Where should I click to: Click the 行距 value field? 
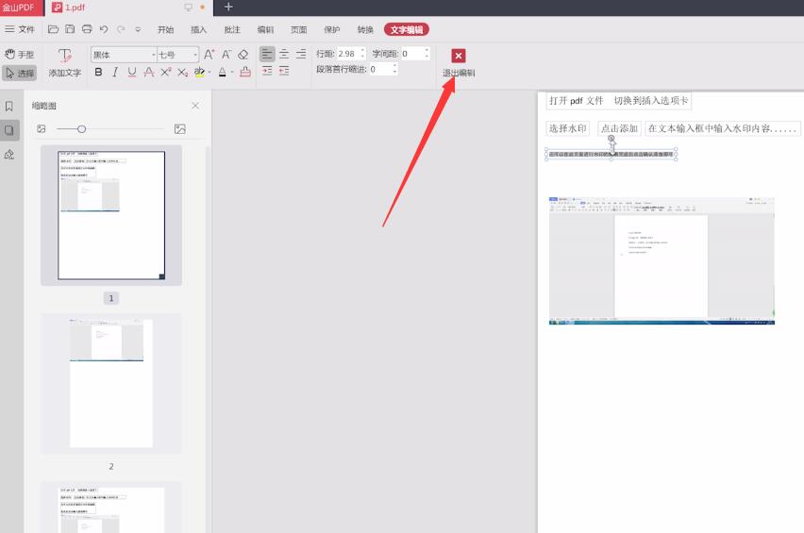pyautogui.click(x=347, y=54)
